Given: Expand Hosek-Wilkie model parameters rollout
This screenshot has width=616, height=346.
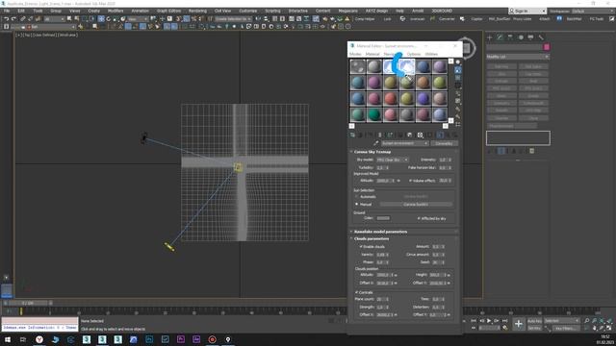Looking at the screenshot, I should pyautogui.click(x=380, y=232).
